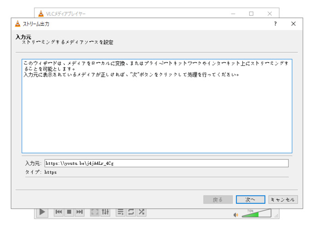Open extended settings equalizer icon in VLC

pyautogui.click(x=105, y=212)
